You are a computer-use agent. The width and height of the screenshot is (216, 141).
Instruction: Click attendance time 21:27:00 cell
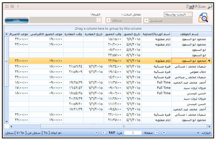point(113,120)
